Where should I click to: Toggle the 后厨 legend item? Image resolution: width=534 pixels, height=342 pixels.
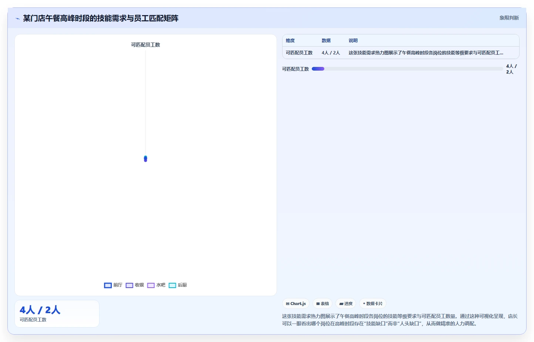pos(178,285)
